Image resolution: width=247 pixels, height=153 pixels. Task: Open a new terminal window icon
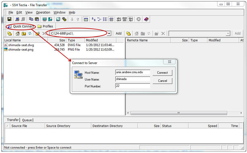point(45,19)
